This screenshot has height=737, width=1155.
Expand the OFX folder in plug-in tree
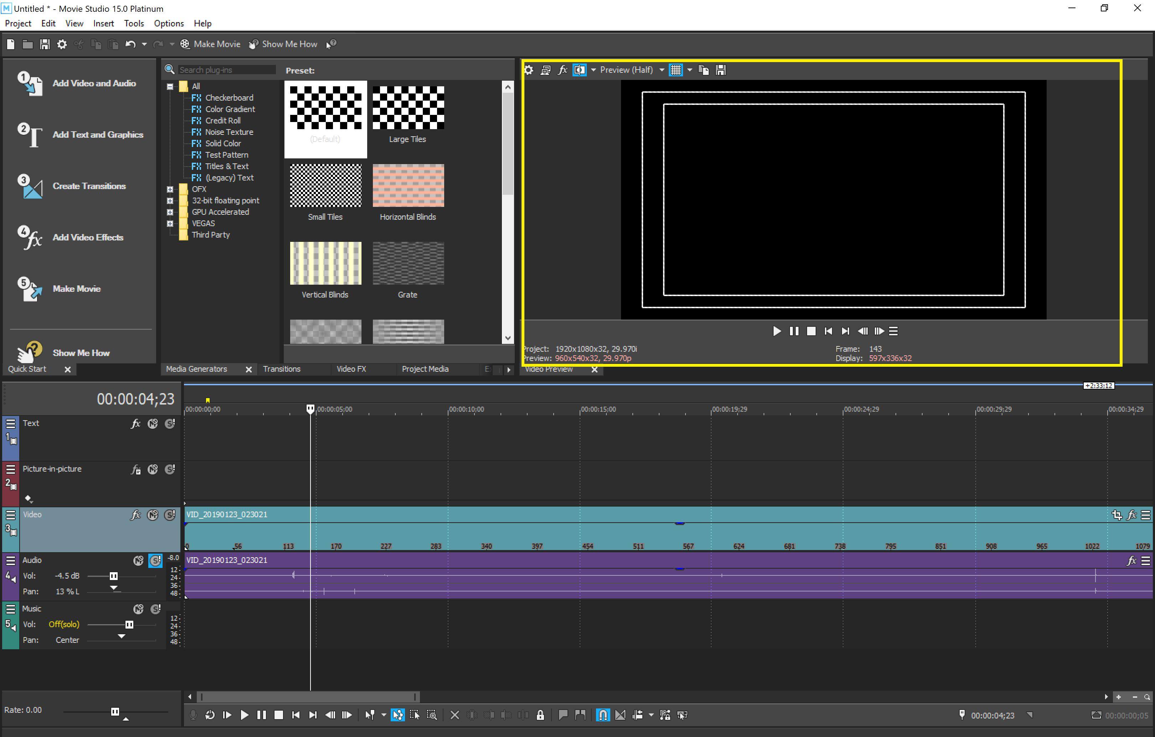(x=170, y=189)
